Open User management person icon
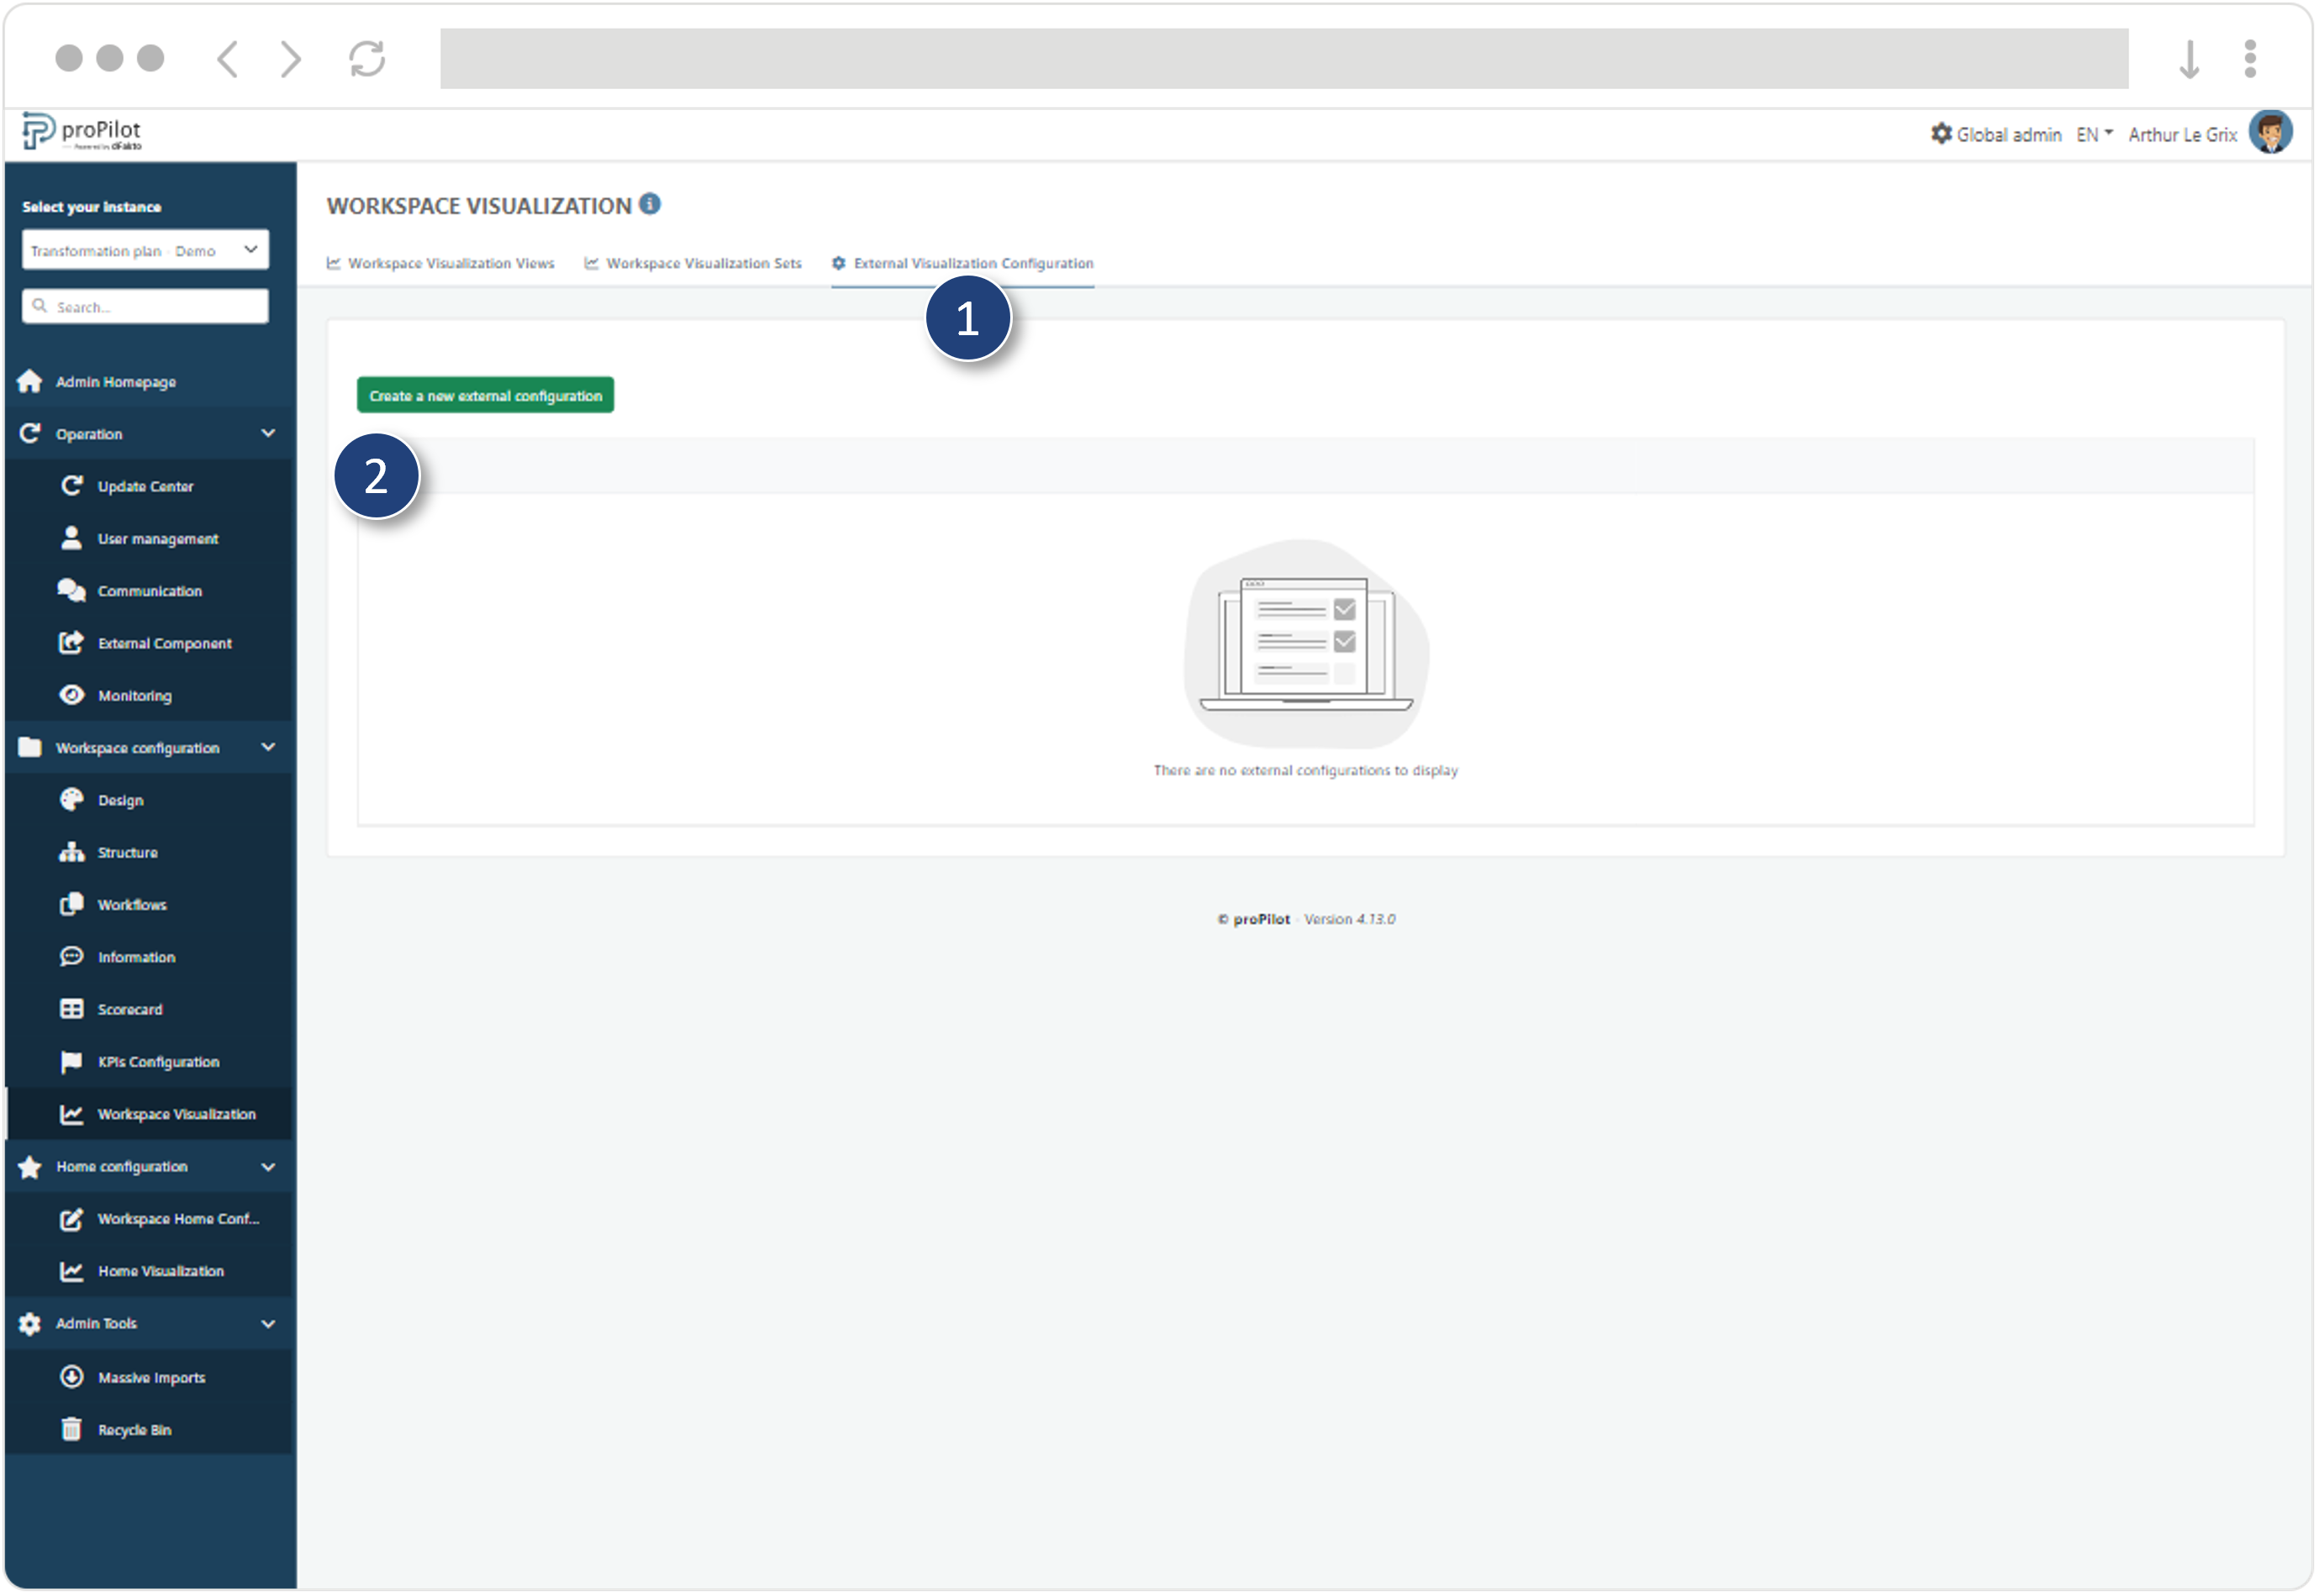 (71, 538)
